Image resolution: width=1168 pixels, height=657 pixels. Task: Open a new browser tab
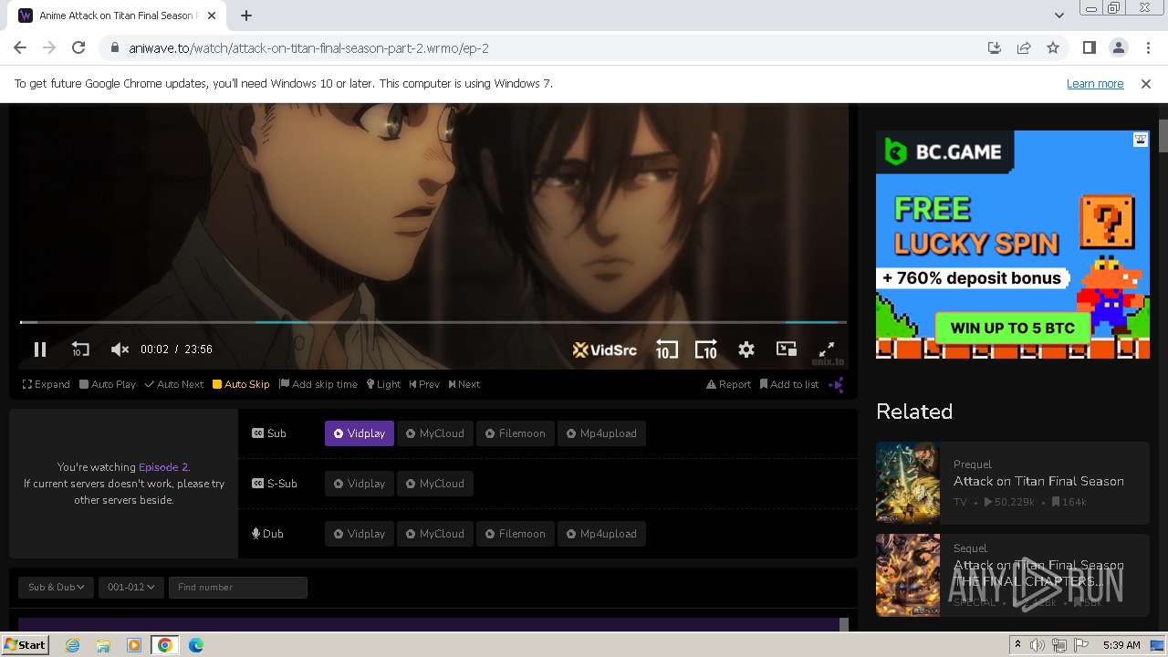click(246, 16)
